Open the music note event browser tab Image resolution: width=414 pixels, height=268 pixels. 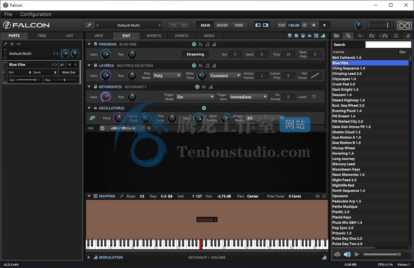coord(396,36)
